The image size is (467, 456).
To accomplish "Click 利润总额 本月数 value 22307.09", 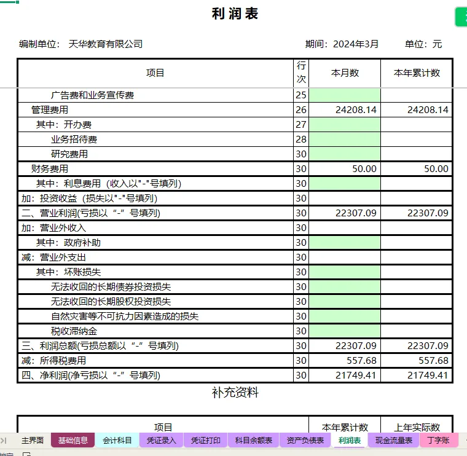I will (356, 346).
